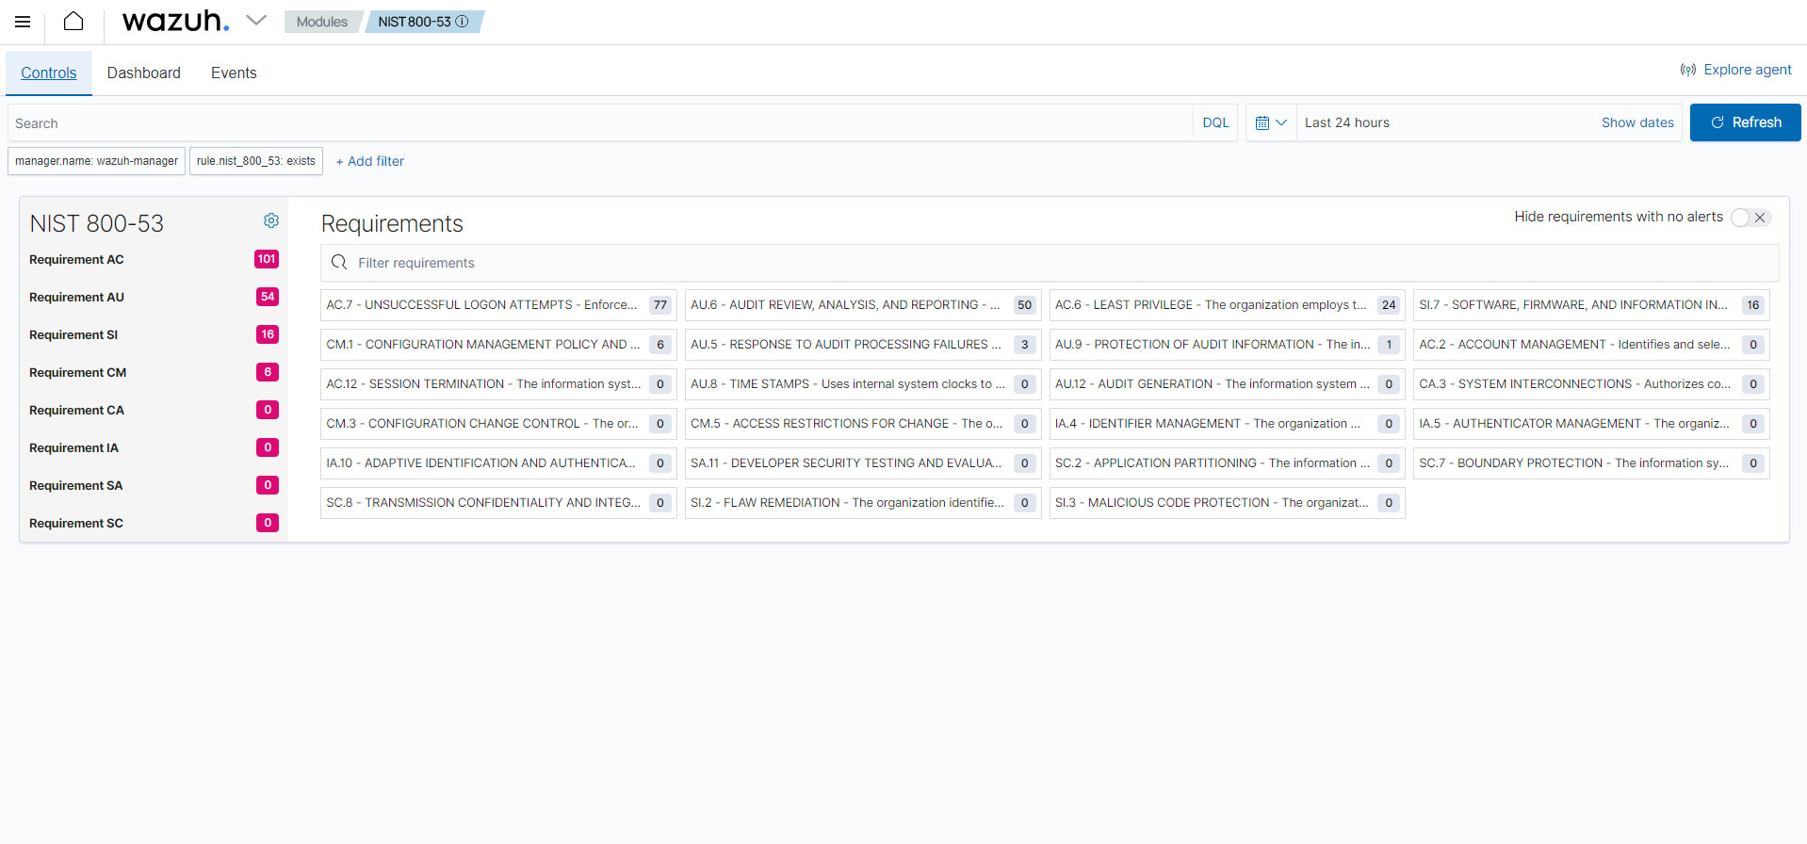Click the Wazuh logo
The height and width of the screenshot is (844, 1807).
click(x=175, y=21)
